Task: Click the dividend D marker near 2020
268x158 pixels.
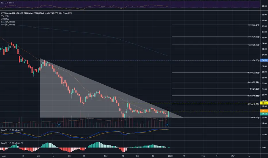Action: (x=167, y=125)
